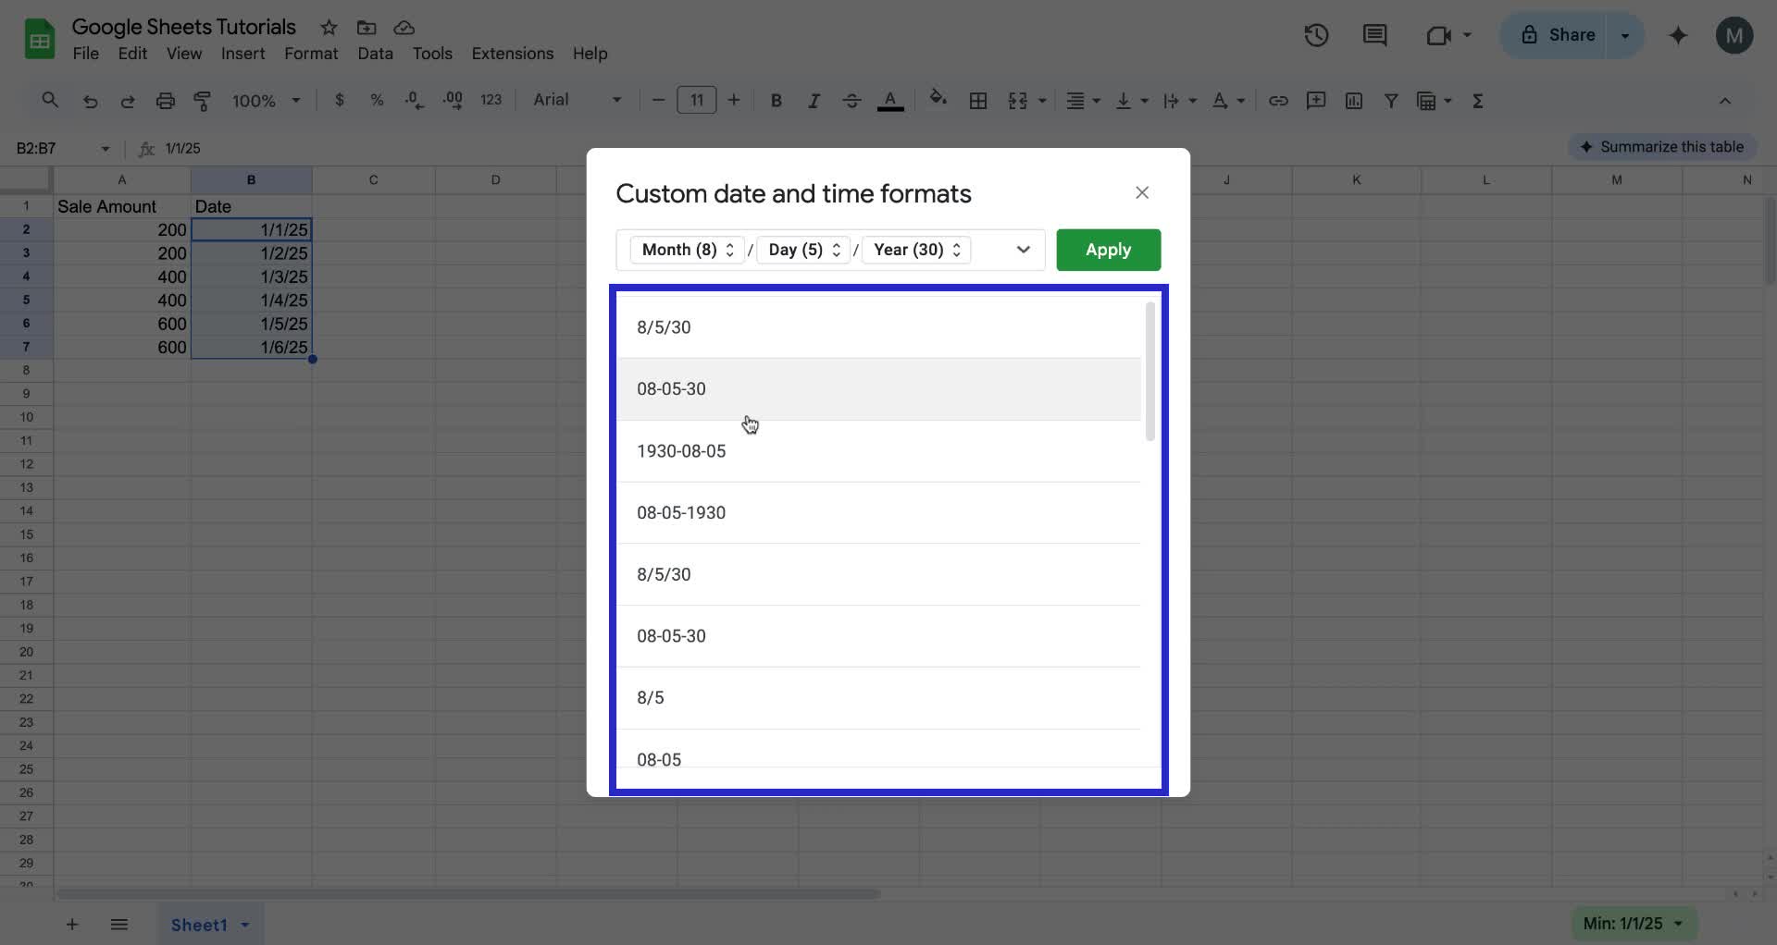Screen dimensions: 1777x945
Task: Open the borders menu
Action: (x=978, y=100)
